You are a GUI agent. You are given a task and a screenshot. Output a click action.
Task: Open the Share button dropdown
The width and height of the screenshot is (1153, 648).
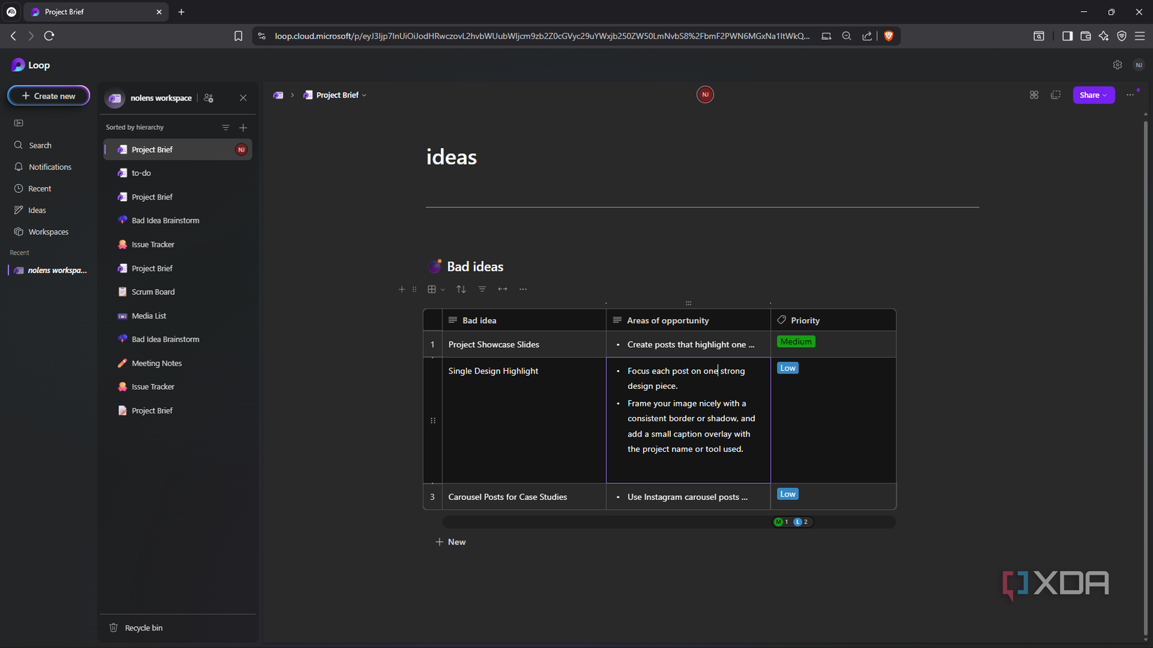click(1094, 95)
